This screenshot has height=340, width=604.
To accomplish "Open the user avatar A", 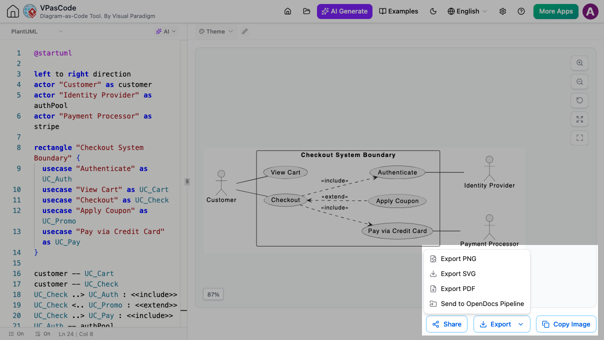I will (590, 11).
